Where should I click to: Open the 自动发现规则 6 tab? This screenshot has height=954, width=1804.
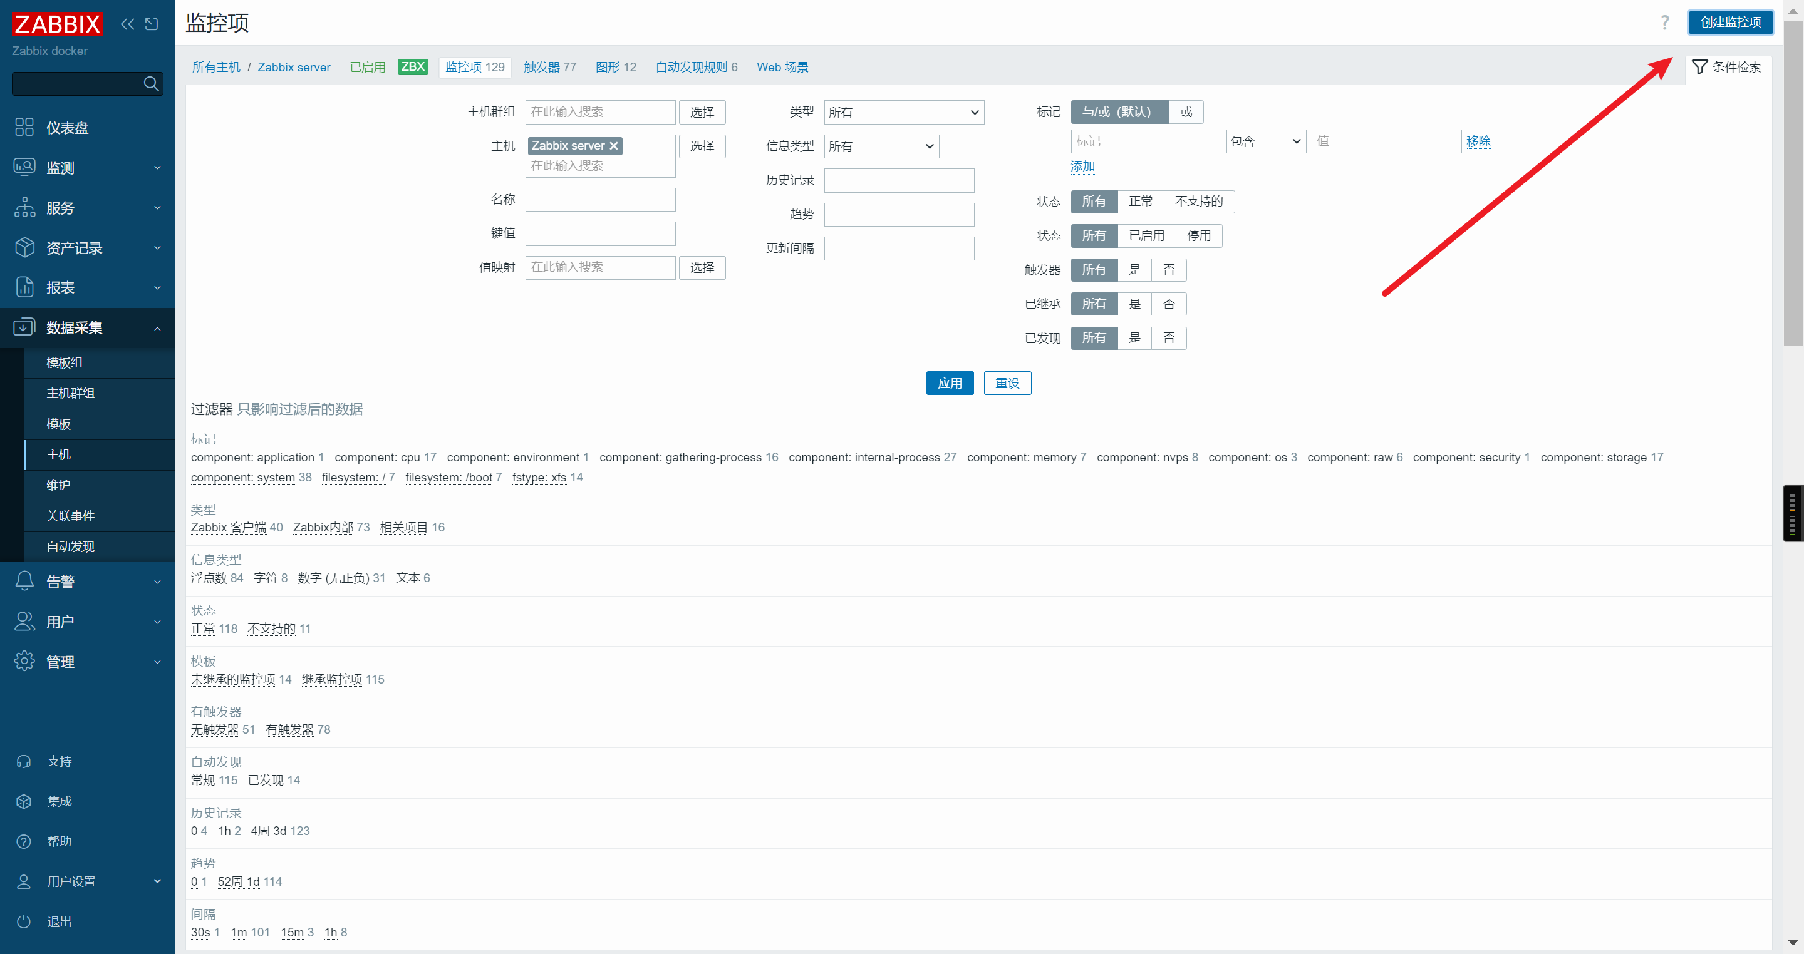pos(696,67)
